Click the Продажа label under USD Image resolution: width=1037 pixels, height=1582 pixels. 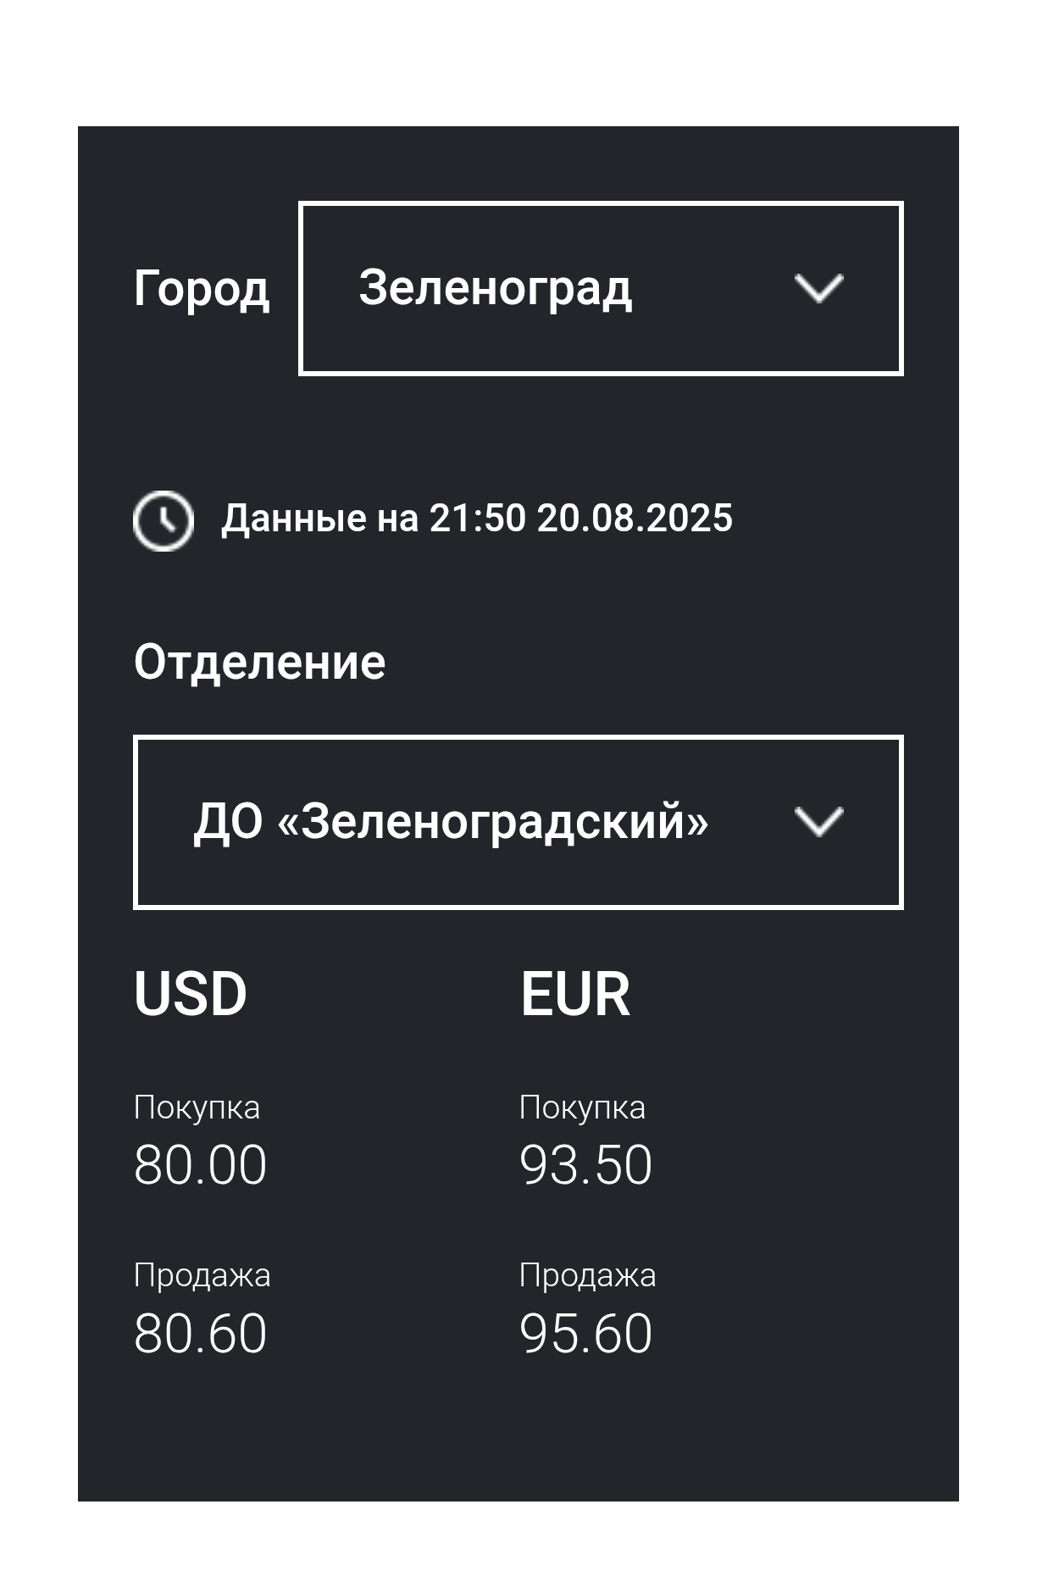click(x=202, y=1275)
